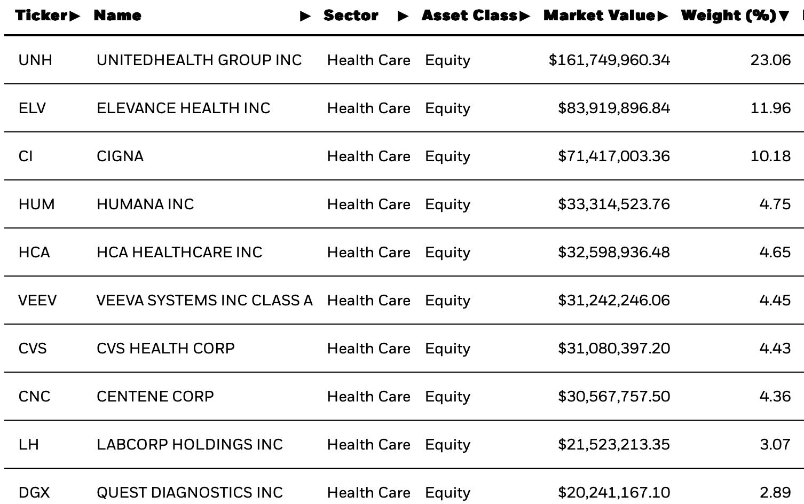
Task: Toggle Weight (%) descending sort arrow
Action: [784, 16]
